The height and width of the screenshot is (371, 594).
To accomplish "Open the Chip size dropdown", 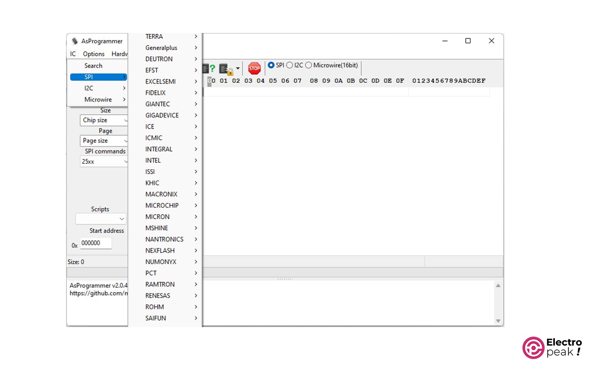I will click(x=104, y=120).
